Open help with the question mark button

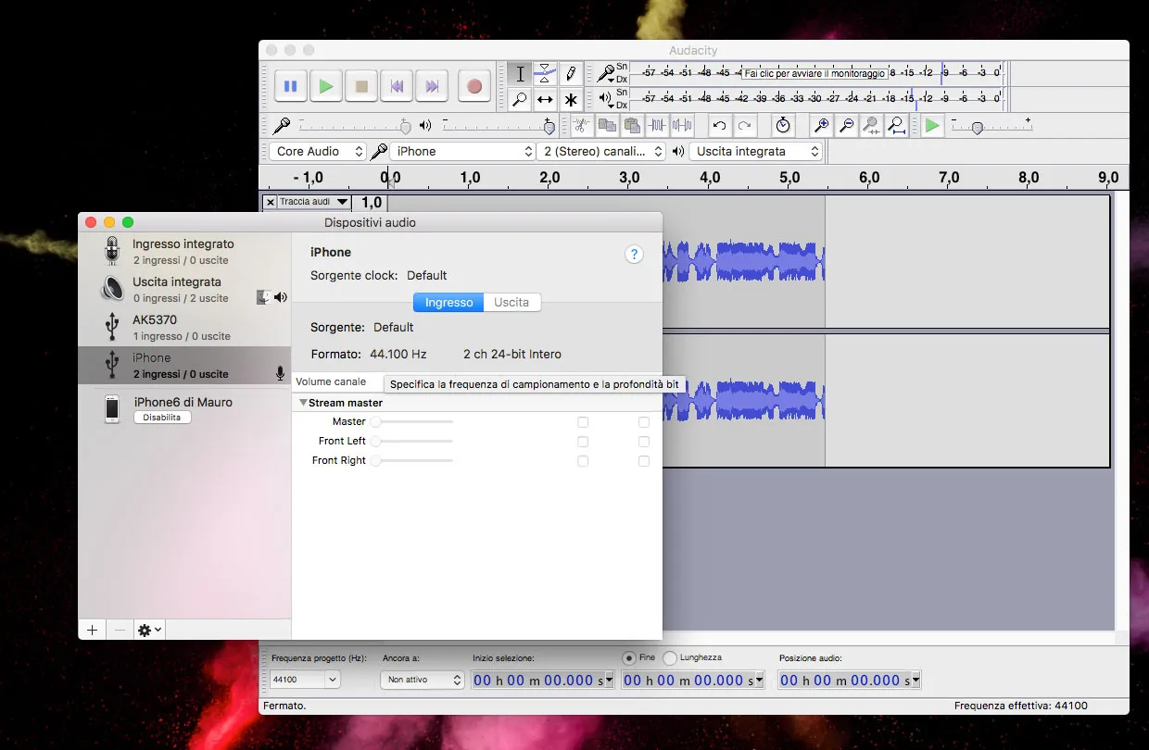(634, 255)
